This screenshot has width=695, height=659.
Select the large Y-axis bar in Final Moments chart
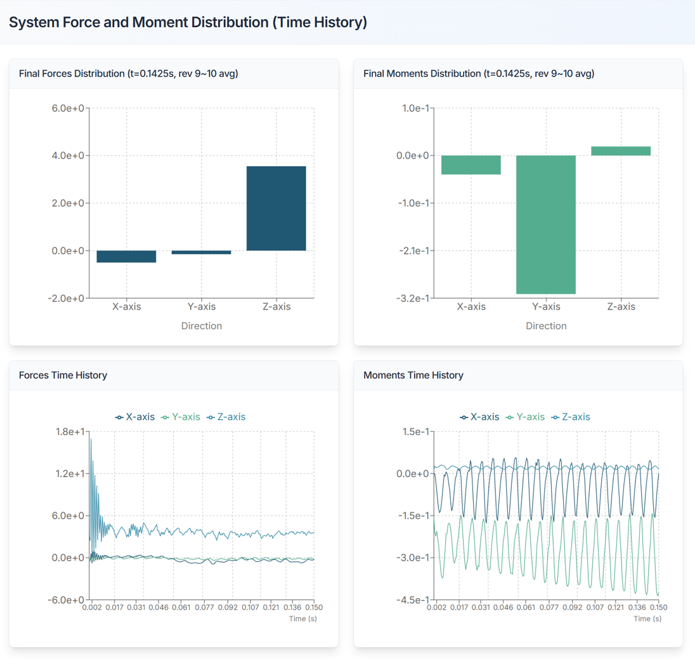point(545,225)
